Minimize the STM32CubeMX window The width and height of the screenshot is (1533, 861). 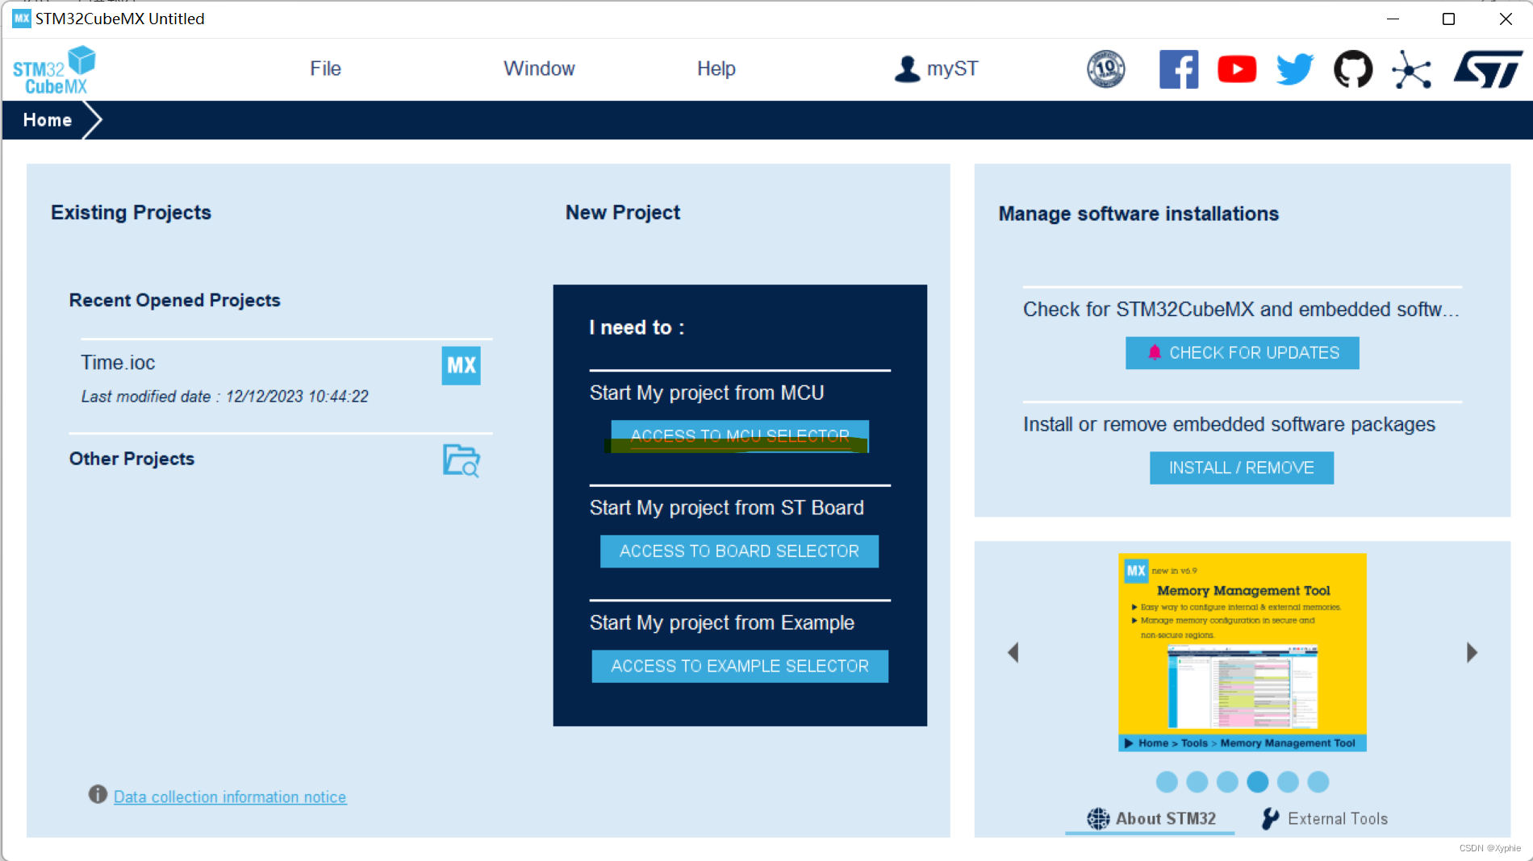point(1393,19)
